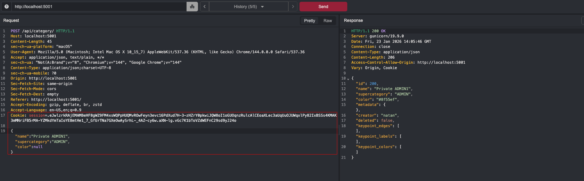Open the History (5/5) dropdown
Image resolution: width=584 pixels, height=181 pixels.
pyautogui.click(x=249, y=7)
